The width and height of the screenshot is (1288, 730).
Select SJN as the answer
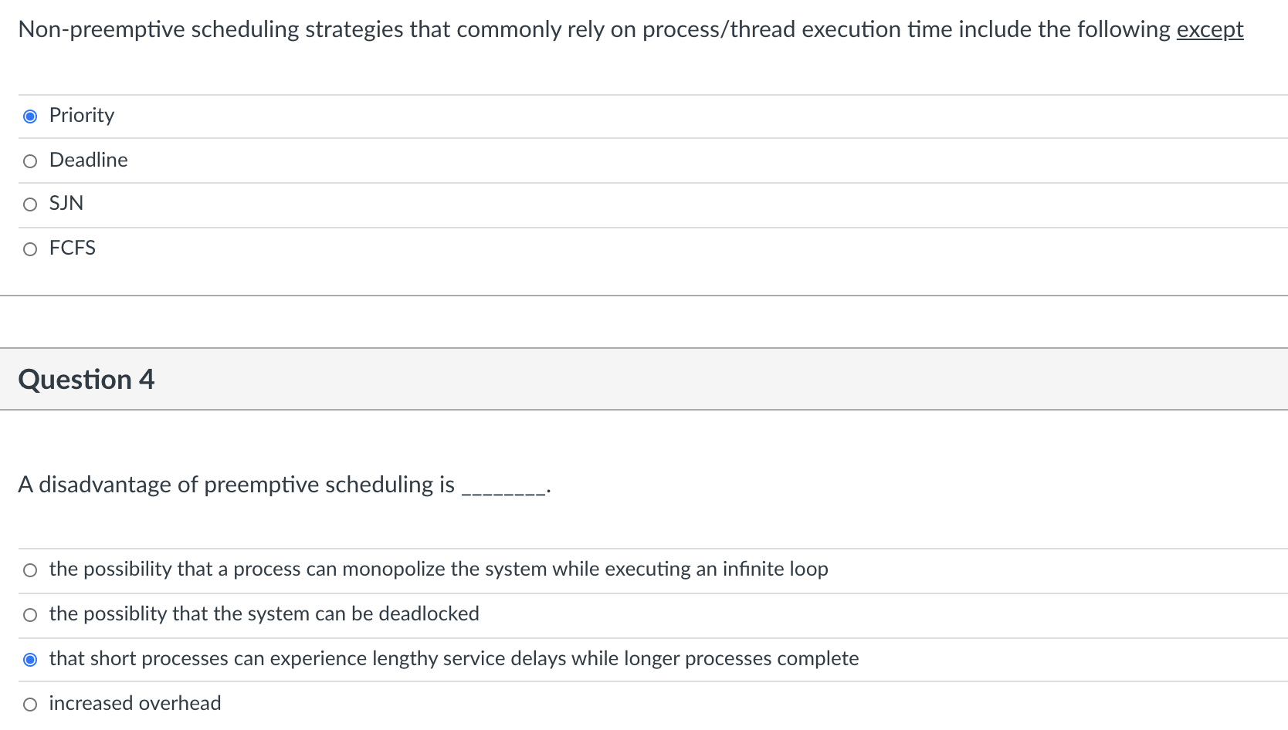pos(30,204)
